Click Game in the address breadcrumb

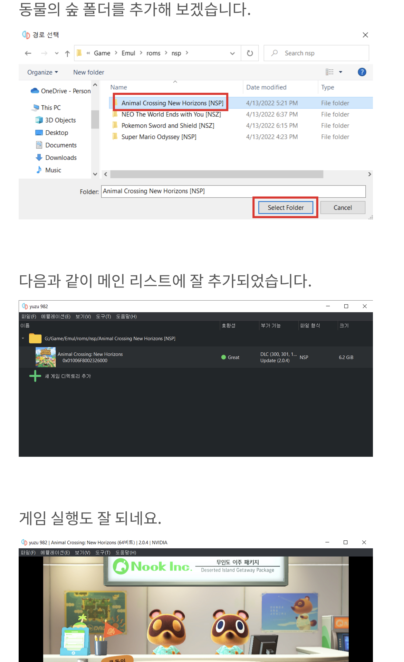[102, 53]
